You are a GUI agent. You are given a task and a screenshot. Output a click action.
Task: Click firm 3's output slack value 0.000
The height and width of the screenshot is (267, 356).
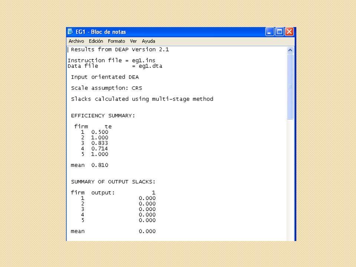[147, 209]
